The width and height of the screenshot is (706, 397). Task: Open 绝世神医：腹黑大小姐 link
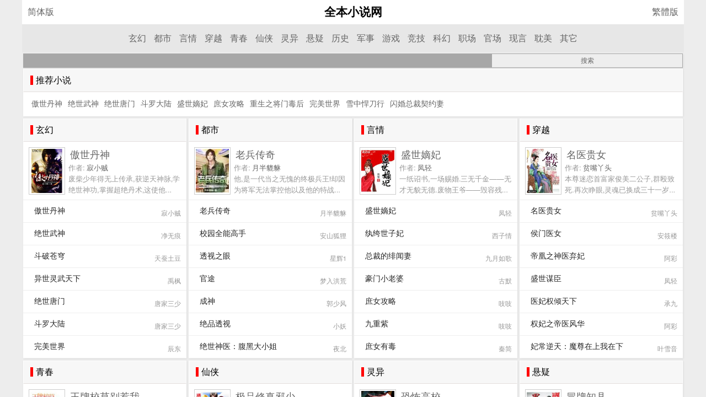238,346
